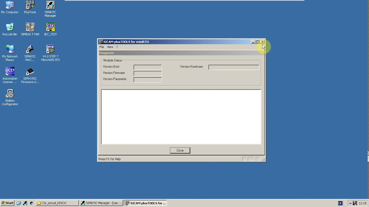Click the SICAM plusTOOLS title bar icon

click(101, 42)
